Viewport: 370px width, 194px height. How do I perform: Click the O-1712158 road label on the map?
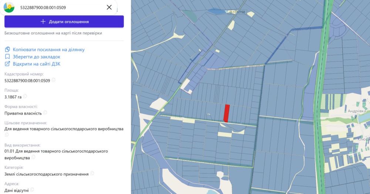(237, 12)
